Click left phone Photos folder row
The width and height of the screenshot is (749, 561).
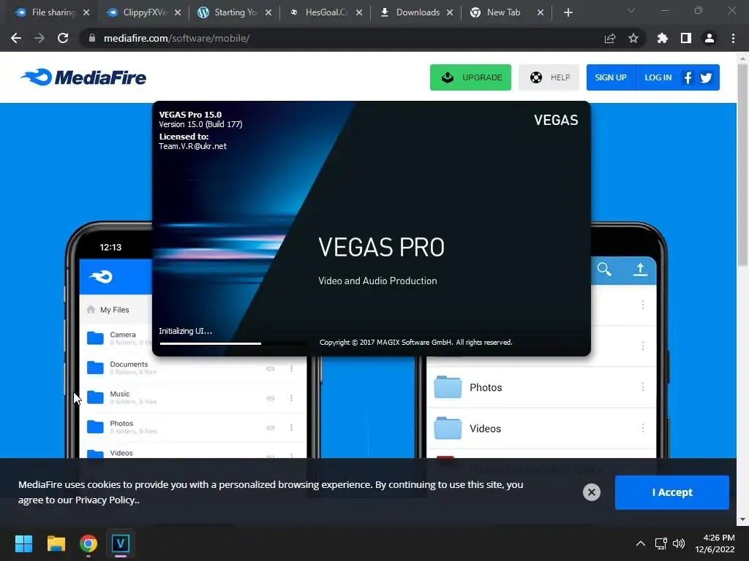click(x=193, y=427)
